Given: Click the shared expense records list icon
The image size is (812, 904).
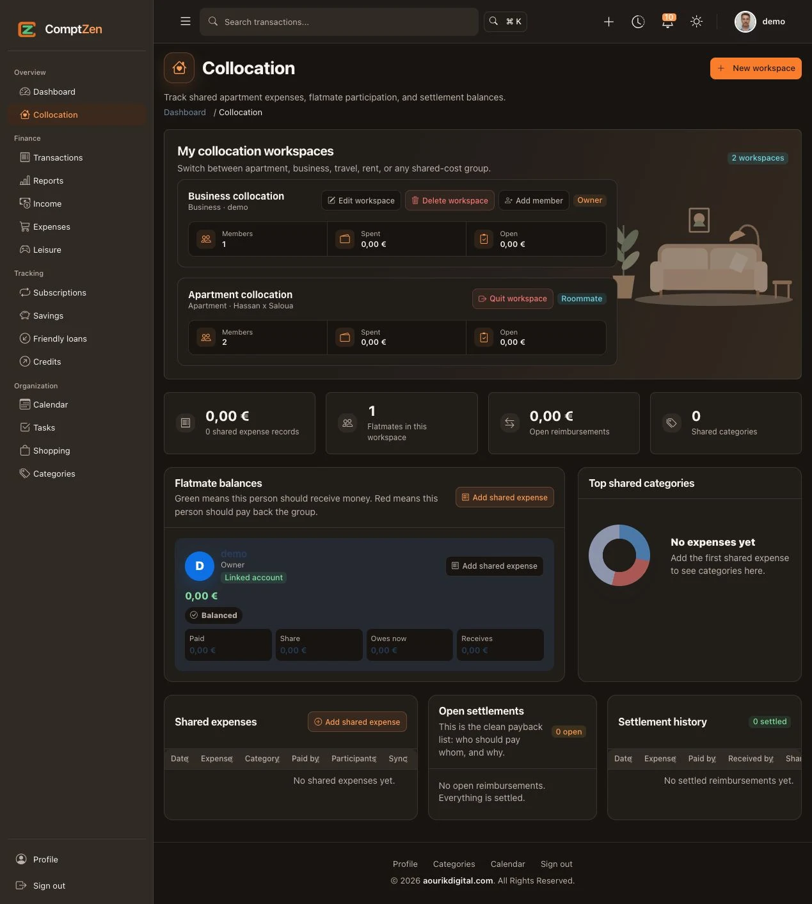Looking at the screenshot, I should (x=186, y=423).
